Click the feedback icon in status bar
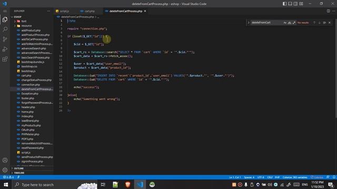This screenshot has width=337, height=189. [328, 177]
